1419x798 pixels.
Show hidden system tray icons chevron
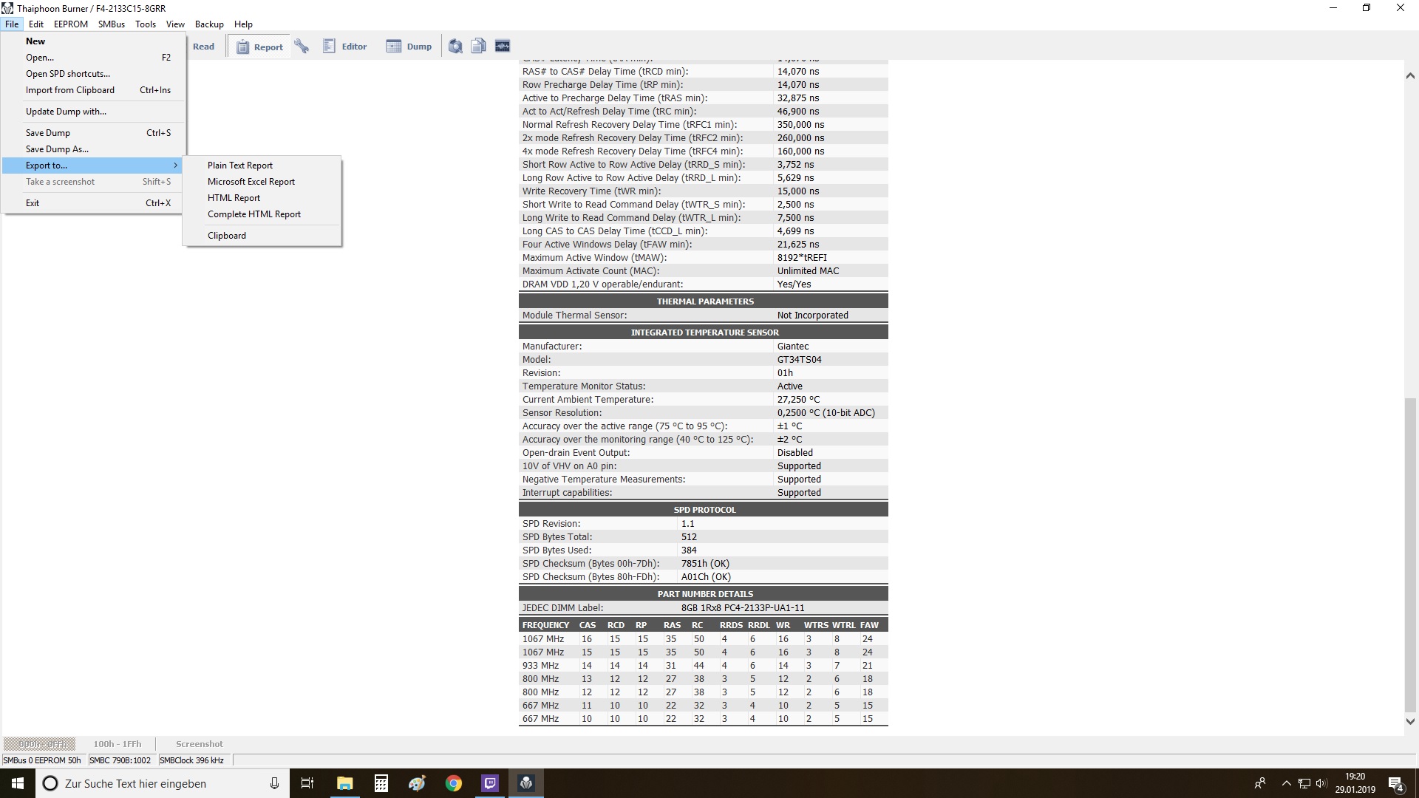[x=1286, y=783]
